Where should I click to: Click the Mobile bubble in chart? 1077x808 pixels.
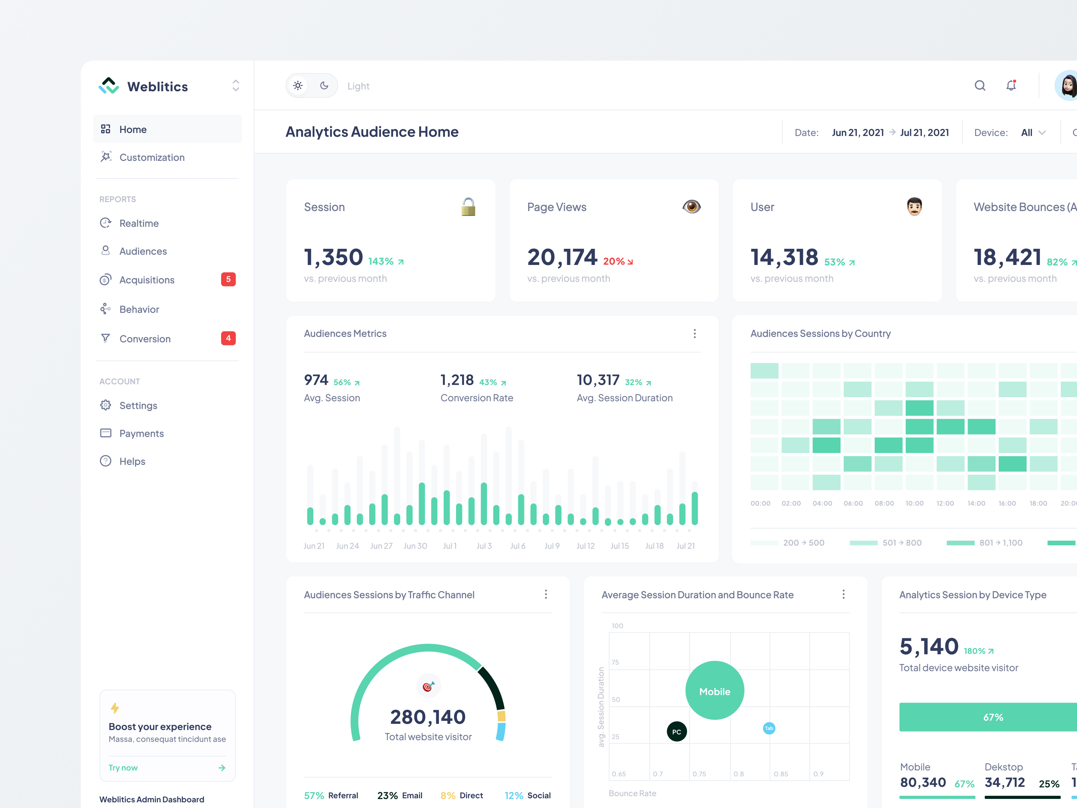(x=715, y=691)
